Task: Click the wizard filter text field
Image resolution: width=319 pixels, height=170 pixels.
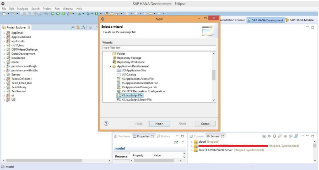Action: pyautogui.click(x=159, y=48)
